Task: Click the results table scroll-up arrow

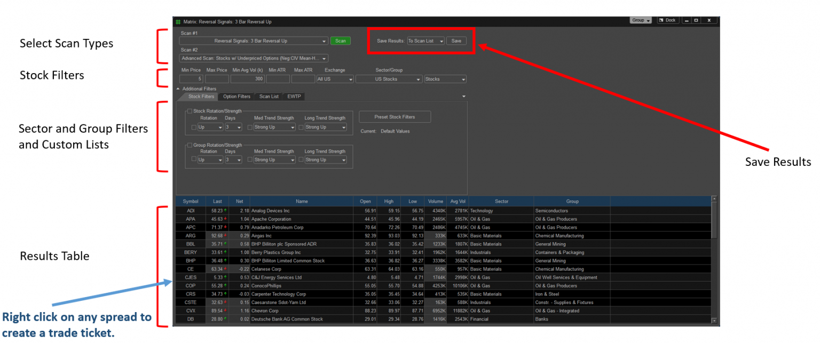Action: [714, 199]
